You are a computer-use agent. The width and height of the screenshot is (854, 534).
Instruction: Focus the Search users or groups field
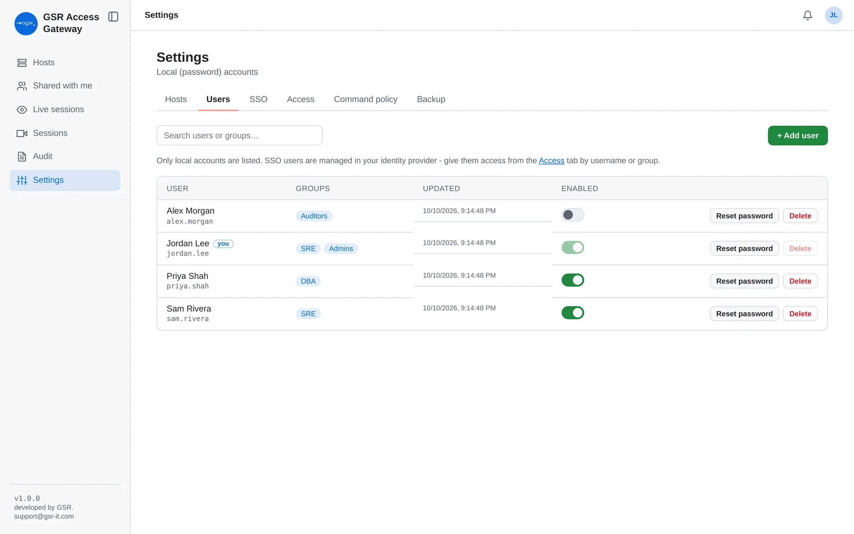pos(239,135)
